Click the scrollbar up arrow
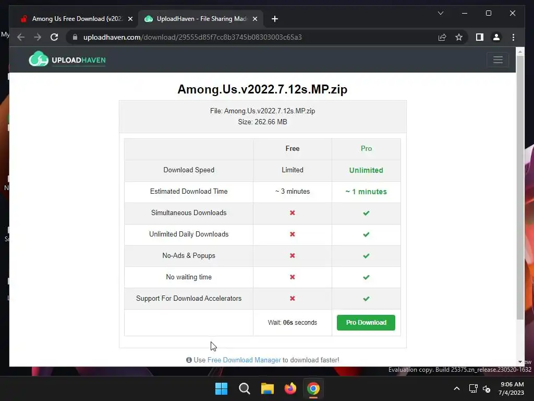This screenshot has width=534, height=401. [520, 52]
